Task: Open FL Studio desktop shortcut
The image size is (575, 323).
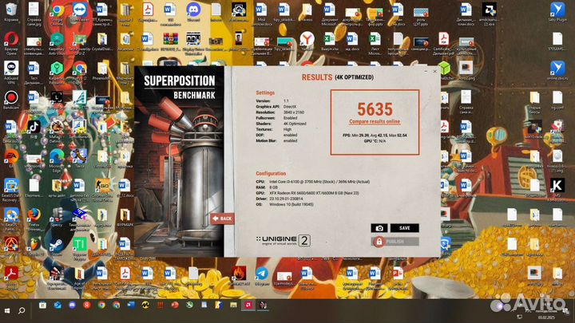Action: click(x=34, y=246)
